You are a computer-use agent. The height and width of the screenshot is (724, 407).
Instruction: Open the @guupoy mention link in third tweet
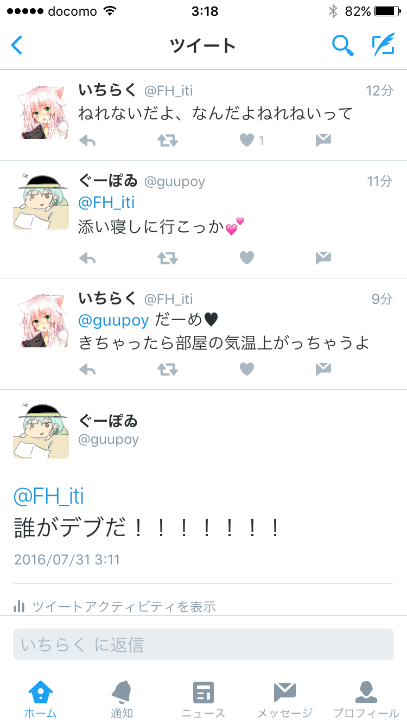[x=113, y=320]
